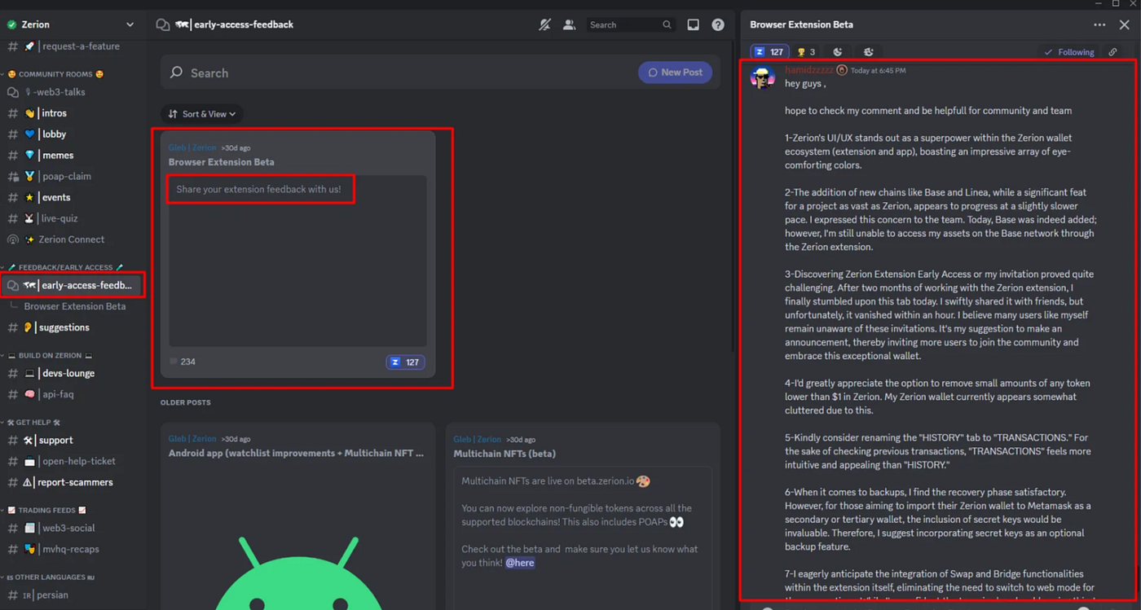Toggle the Following button for this thread

pyautogui.click(x=1069, y=52)
